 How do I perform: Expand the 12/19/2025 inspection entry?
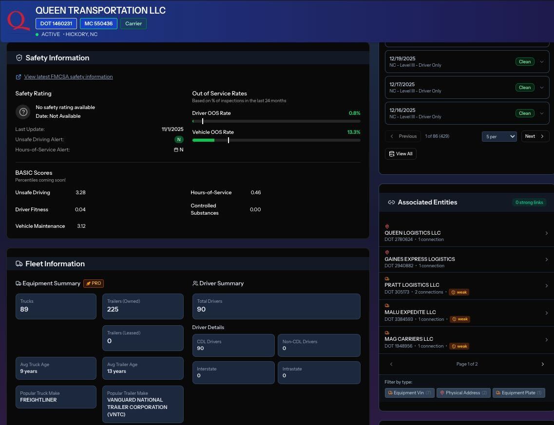(541, 62)
